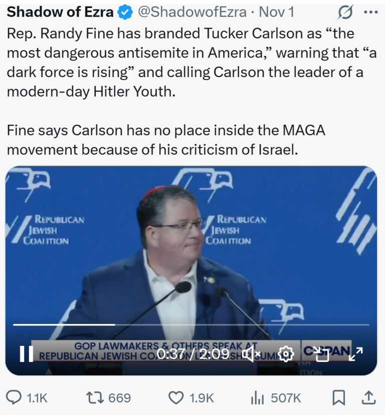The image size is (385, 415).
Task: Pause the playing video
Action: click(x=26, y=354)
